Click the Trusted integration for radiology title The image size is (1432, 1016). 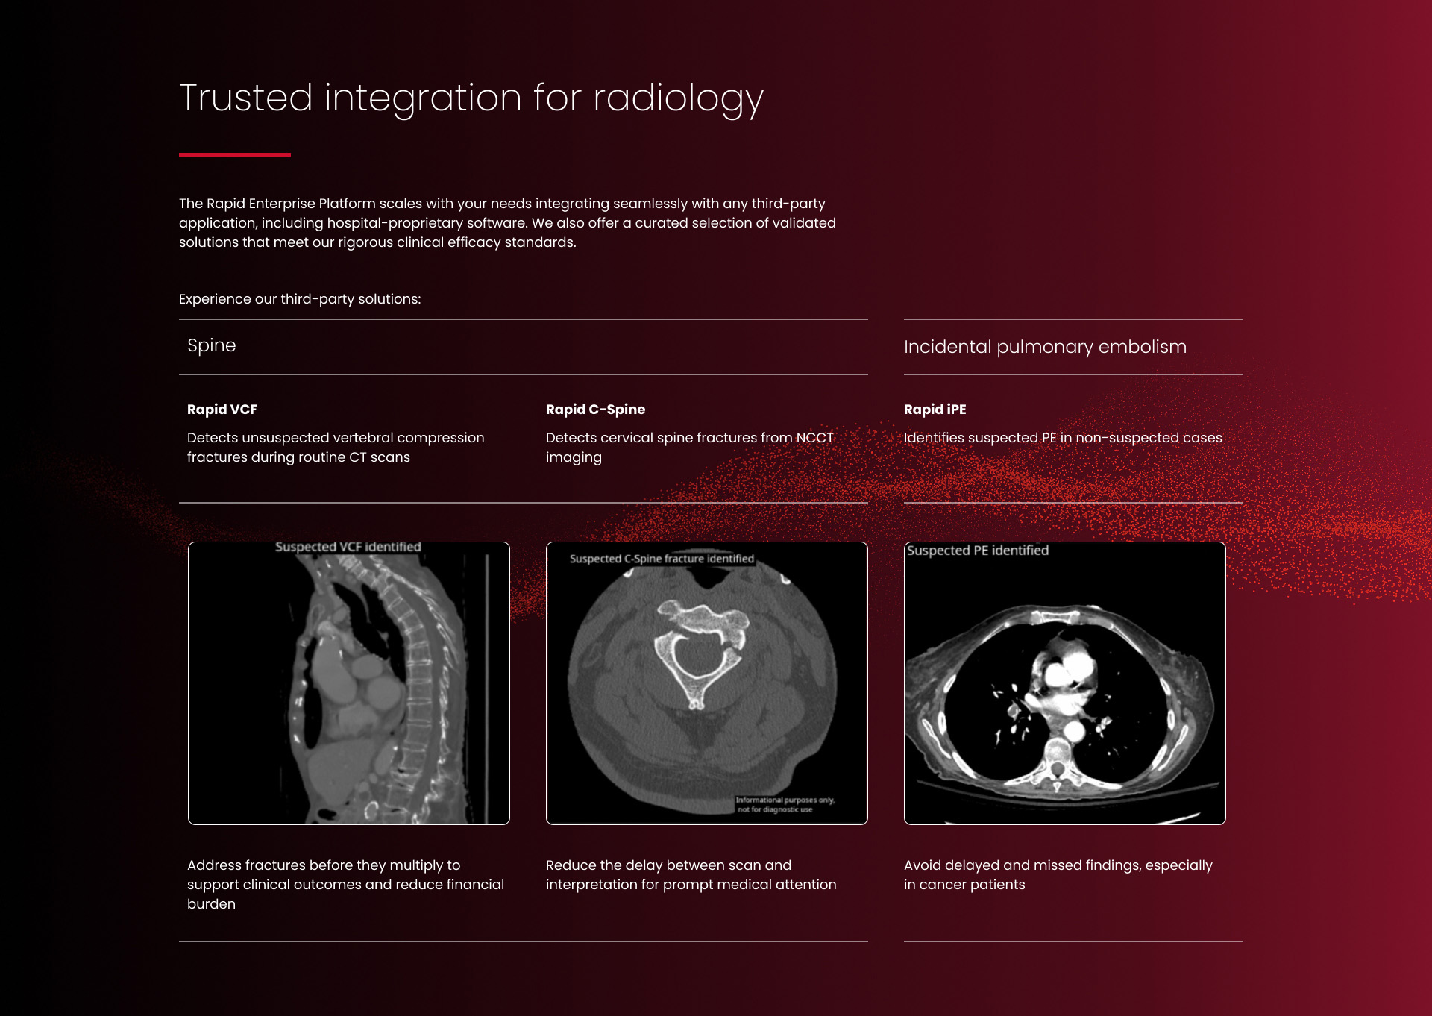coord(471,98)
